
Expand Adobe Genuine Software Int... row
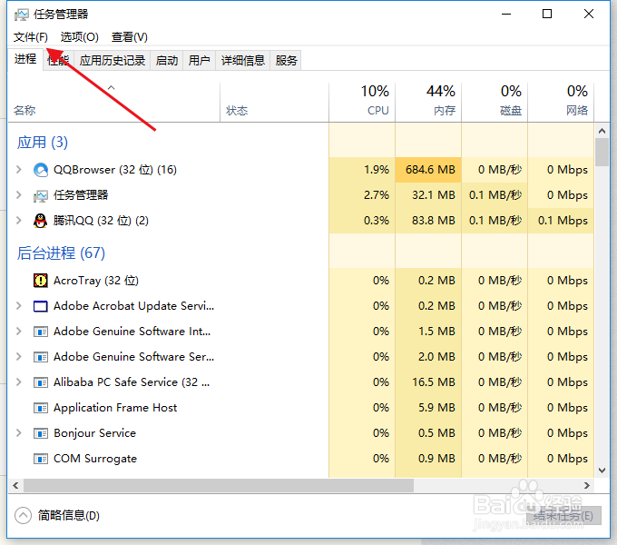click(x=18, y=332)
